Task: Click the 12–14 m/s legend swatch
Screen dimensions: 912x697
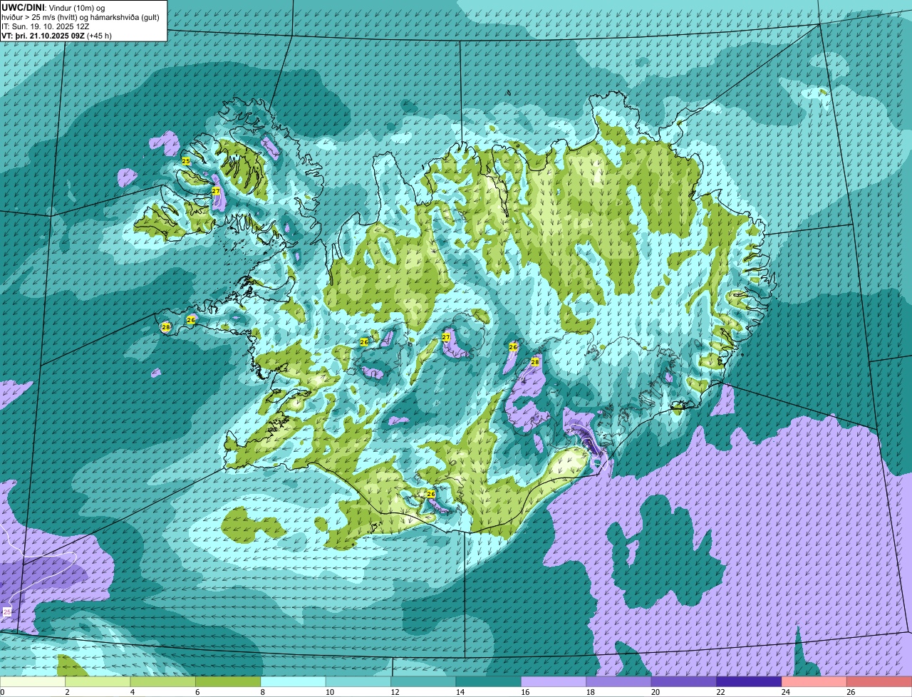Action: 424,681
